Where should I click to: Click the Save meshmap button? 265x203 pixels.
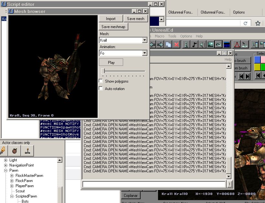click(x=113, y=27)
